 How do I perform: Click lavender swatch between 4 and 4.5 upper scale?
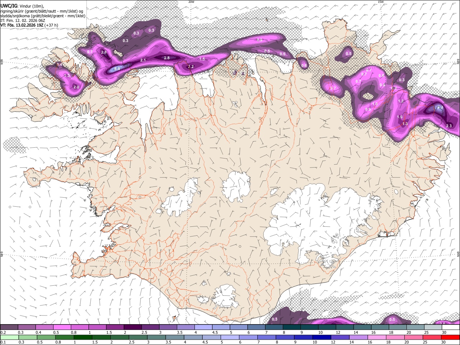[203, 327]
